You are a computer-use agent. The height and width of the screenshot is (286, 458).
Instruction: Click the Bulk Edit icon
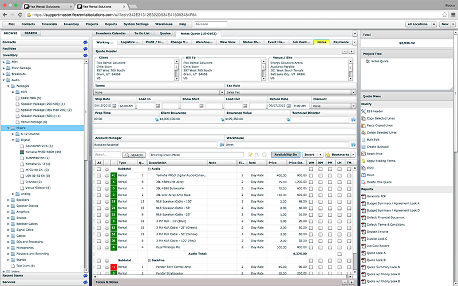[364, 140]
